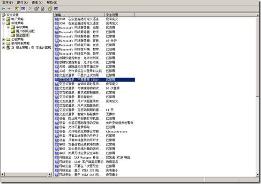Viewport: 261px width, 184px height.
Task: Click the 安全设置 root node icon
Action: click(3, 15)
